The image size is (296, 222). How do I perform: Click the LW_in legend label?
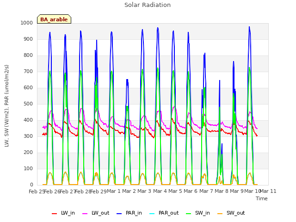pyautogui.click(x=68, y=213)
